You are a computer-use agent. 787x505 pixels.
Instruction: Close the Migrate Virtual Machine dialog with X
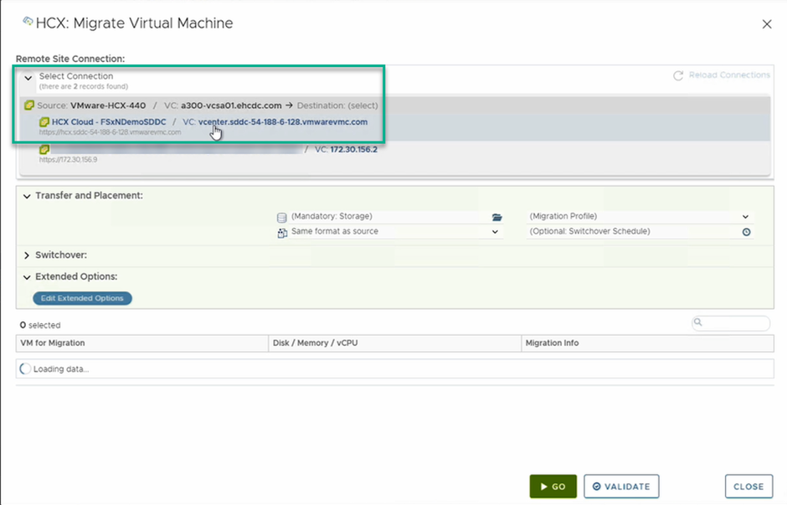pos(766,24)
